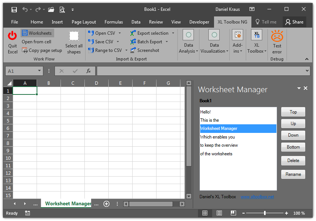The image size is (316, 221).
Task: Click the Ribbon Display Options icon
Action: (x=252, y=9)
